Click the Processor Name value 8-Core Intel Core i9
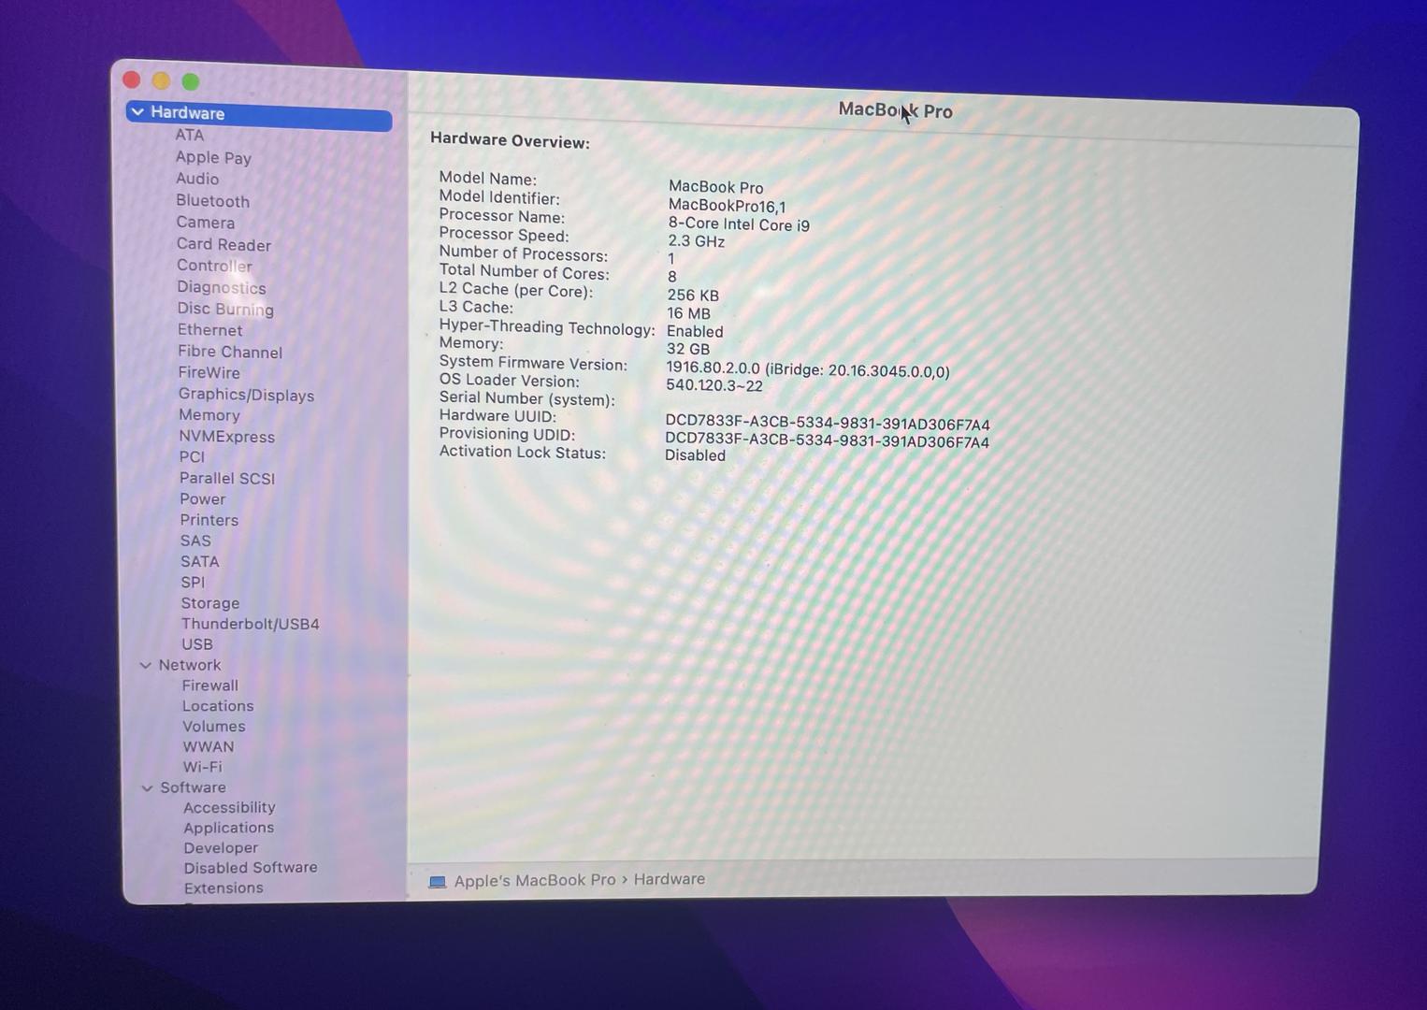Screen dimensions: 1427x1010 click(x=739, y=224)
